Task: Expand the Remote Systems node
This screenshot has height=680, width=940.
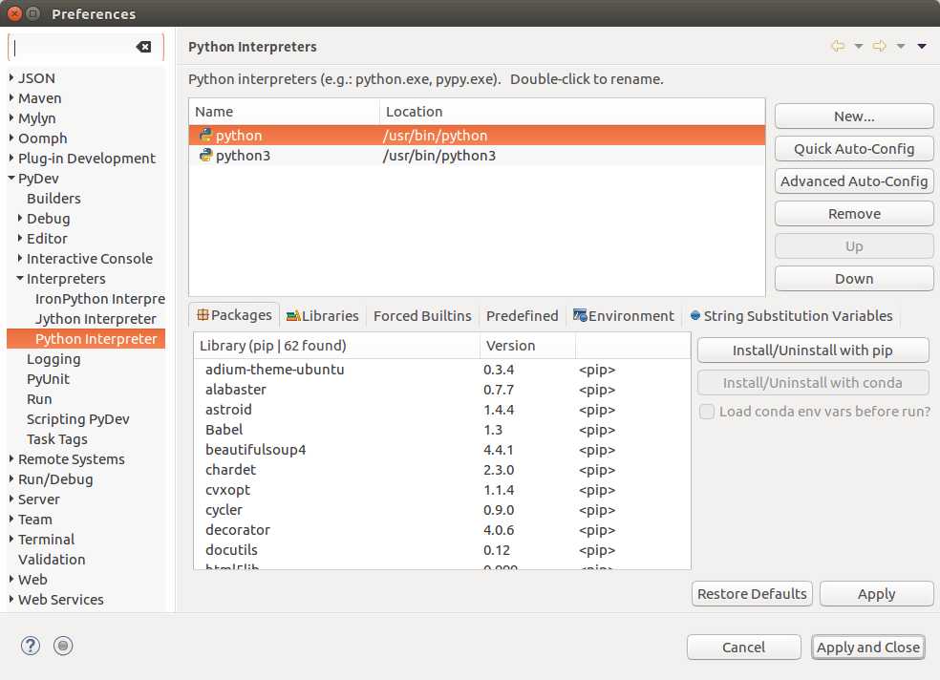Action: (11, 459)
